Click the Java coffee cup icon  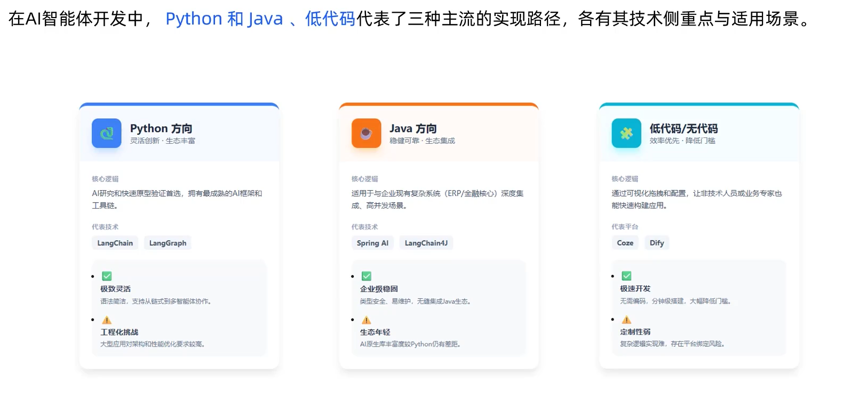(x=366, y=133)
